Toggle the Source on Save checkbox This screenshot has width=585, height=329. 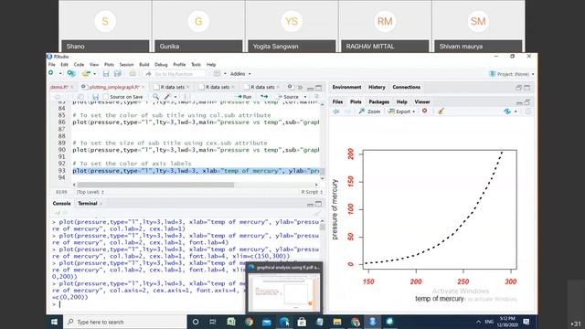click(x=106, y=97)
